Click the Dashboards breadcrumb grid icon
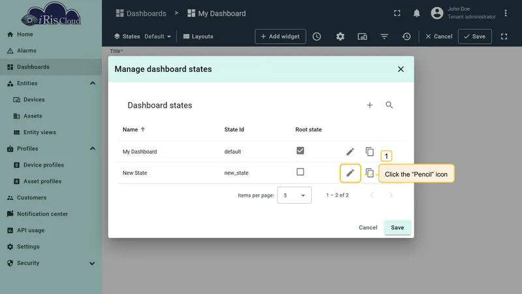Image resolution: width=522 pixels, height=294 pixels. (x=120, y=13)
